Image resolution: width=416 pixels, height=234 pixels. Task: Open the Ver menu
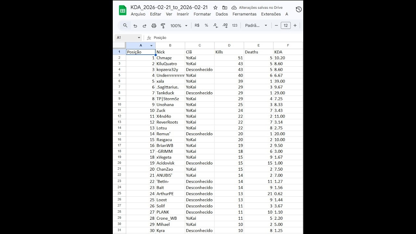click(x=169, y=14)
